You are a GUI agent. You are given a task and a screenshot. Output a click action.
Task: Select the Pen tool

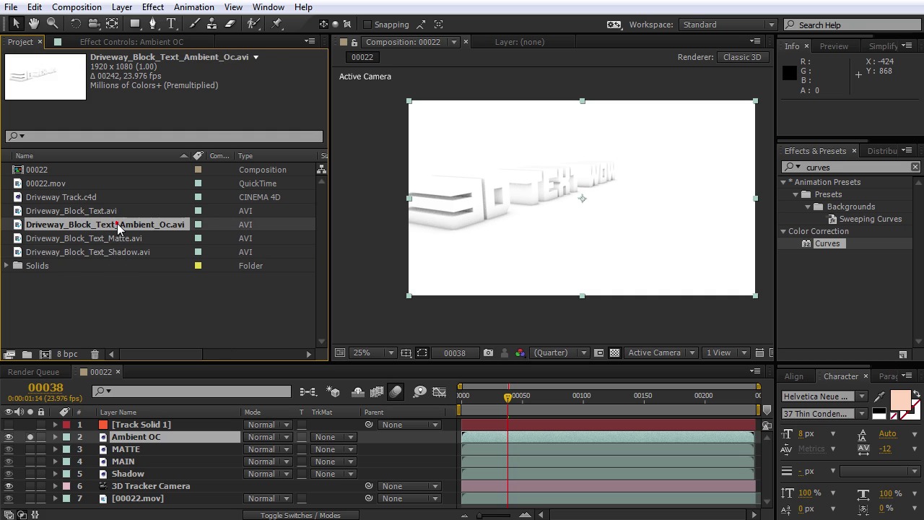pos(152,24)
